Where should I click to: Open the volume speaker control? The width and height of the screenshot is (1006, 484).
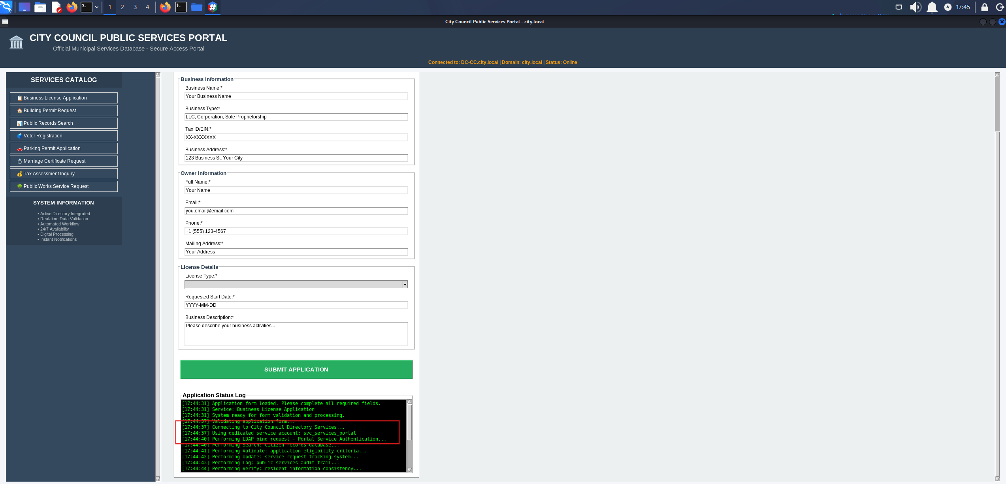click(x=915, y=7)
